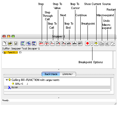The width and height of the screenshot is (118, 113).
Task: Click the Macroexpand toolbar icon
Action: (102, 43)
